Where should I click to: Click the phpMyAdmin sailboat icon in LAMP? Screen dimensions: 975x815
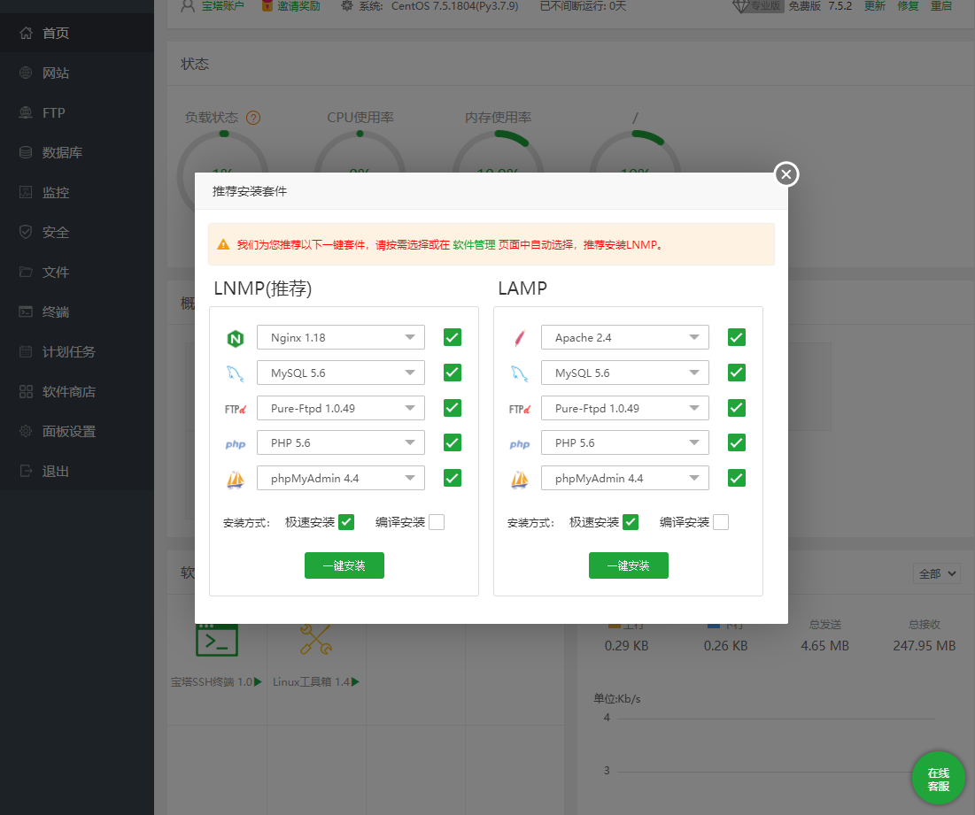point(519,479)
